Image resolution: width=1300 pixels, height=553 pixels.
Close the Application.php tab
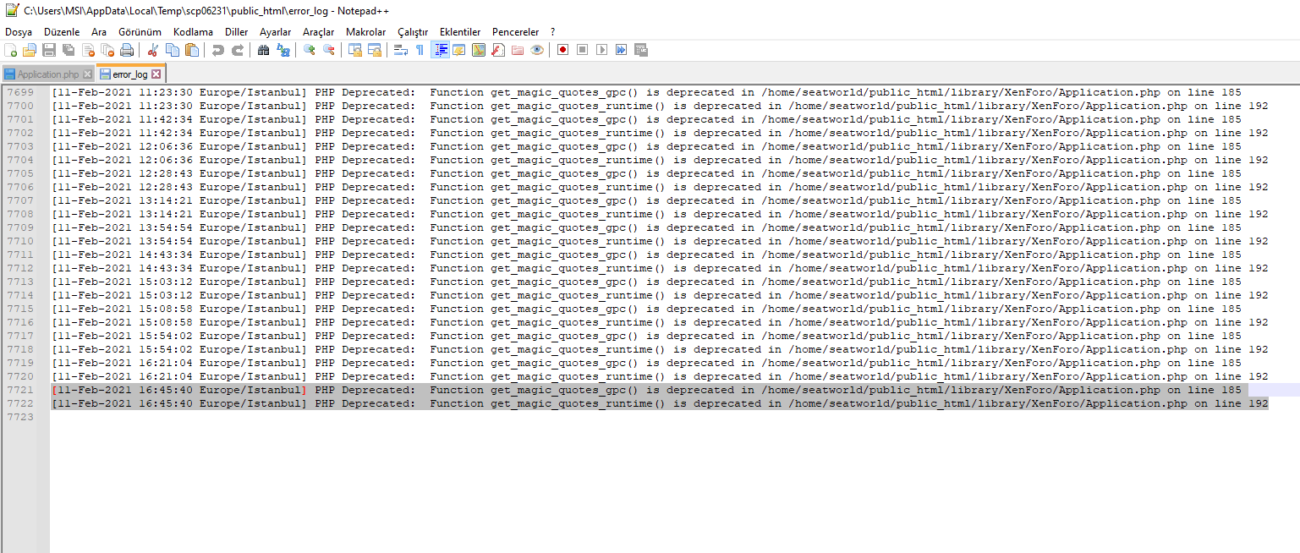coord(87,74)
